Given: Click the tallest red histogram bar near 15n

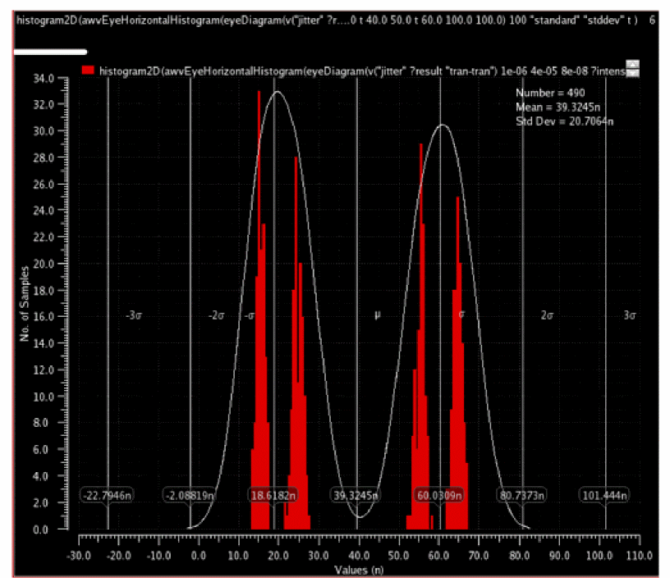Looking at the screenshot, I should (259, 310).
